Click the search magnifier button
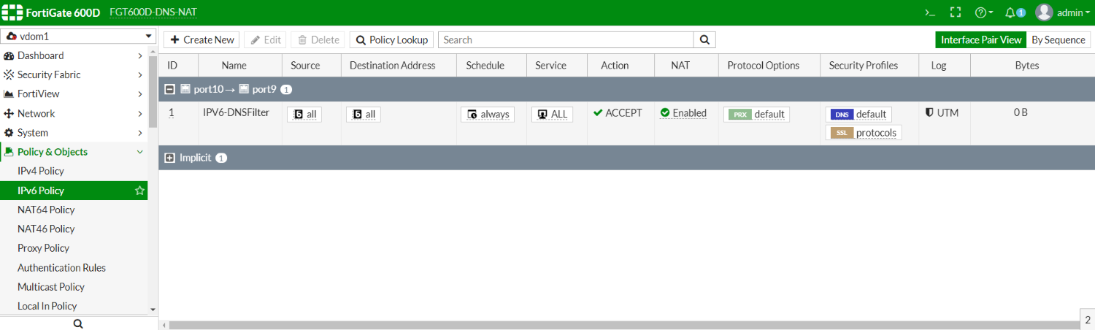 point(704,39)
